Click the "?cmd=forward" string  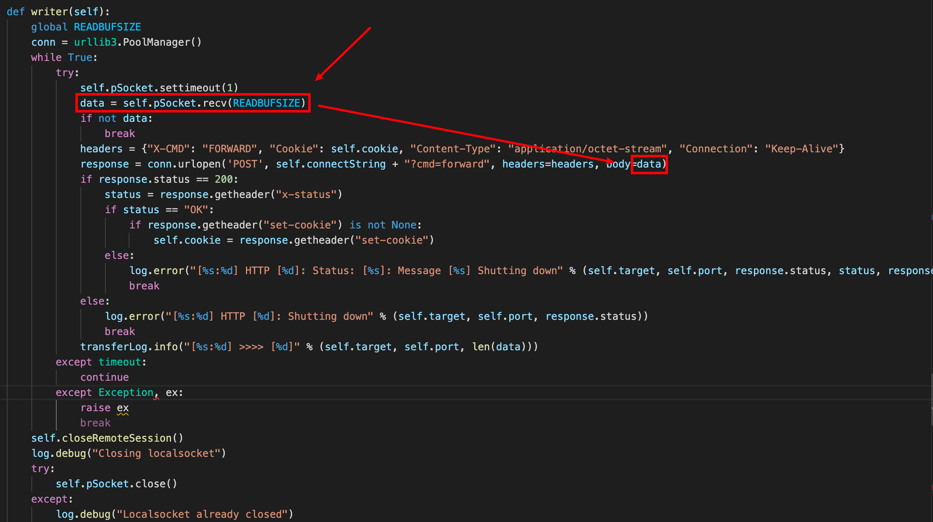pos(447,164)
